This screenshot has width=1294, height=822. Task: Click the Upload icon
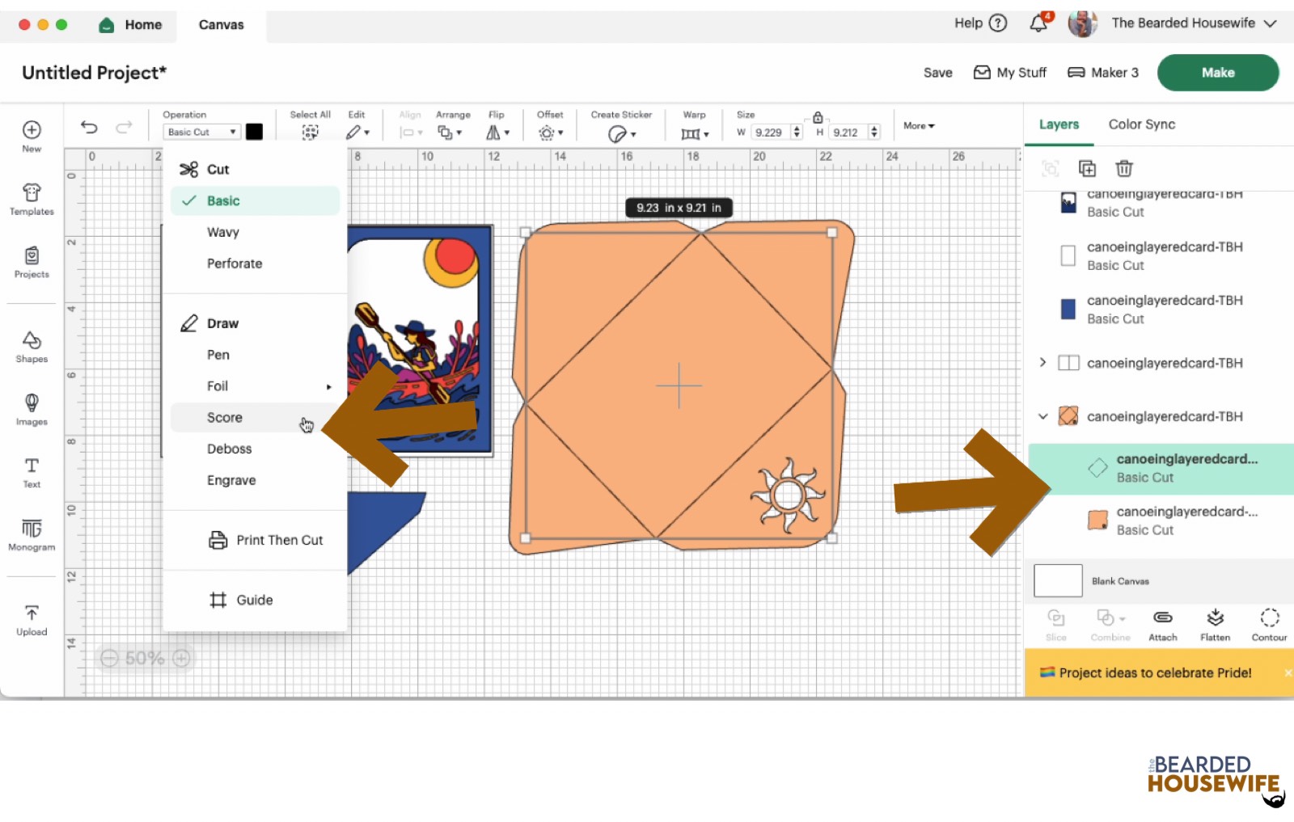32,620
